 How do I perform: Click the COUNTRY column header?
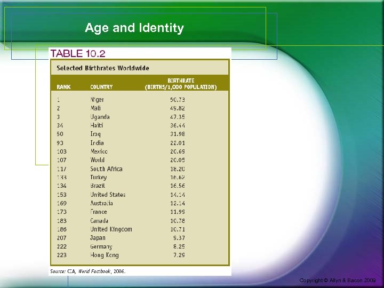(101, 87)
